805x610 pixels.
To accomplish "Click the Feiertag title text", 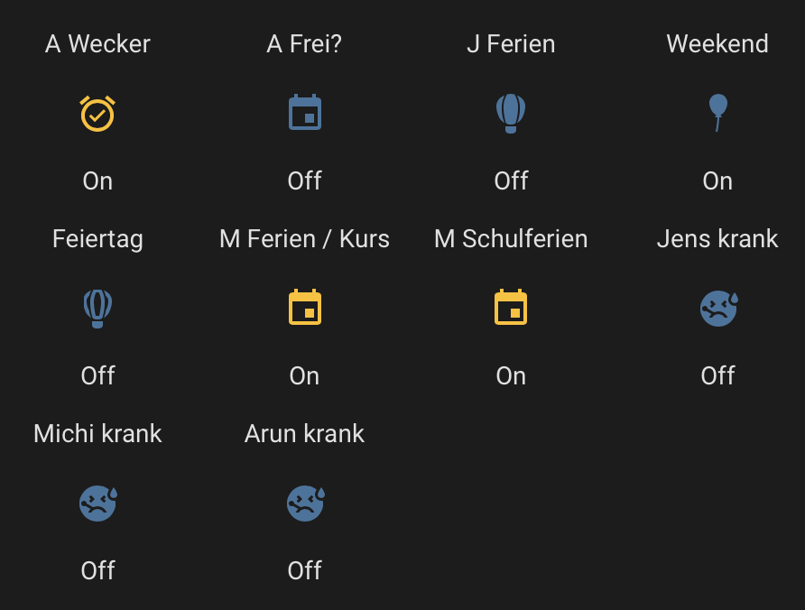I will (97, 238).
